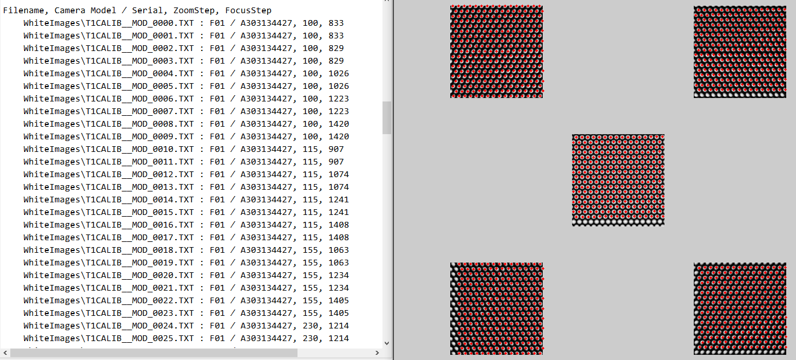Select the T1CALIB__MOD_0013.TXT line

[186, 187]
